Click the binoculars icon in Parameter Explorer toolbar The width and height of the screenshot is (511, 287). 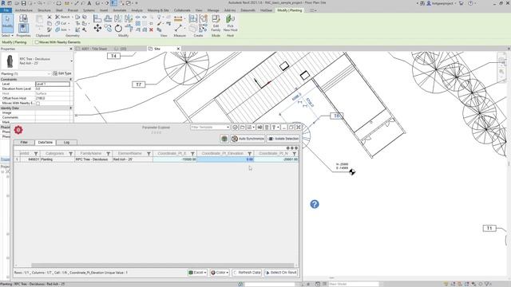[x=259, y=128]
